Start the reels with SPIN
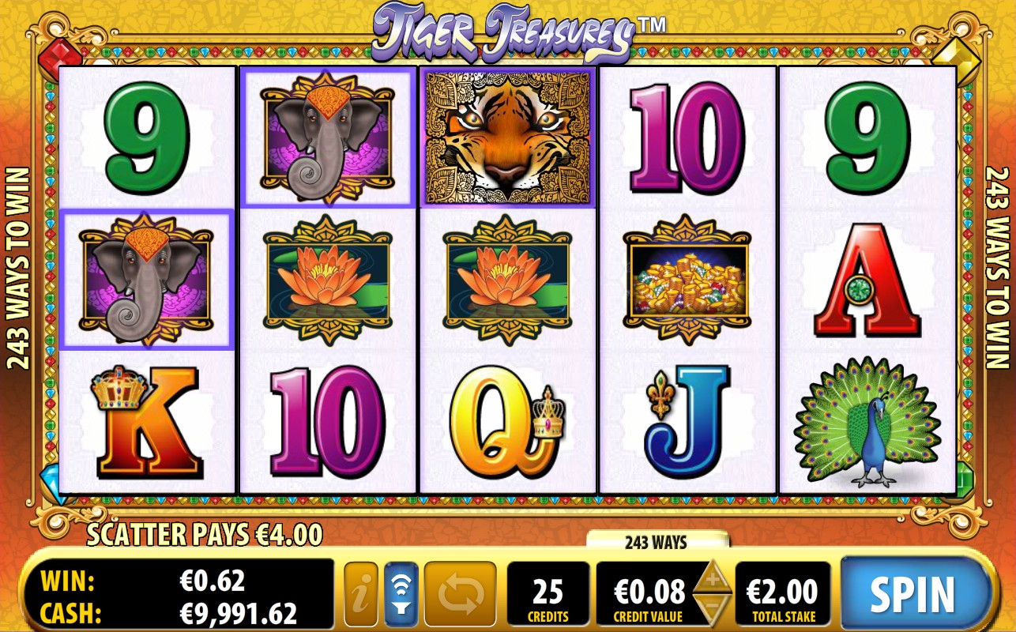The image size is (1016, 632). click(914, 594)
